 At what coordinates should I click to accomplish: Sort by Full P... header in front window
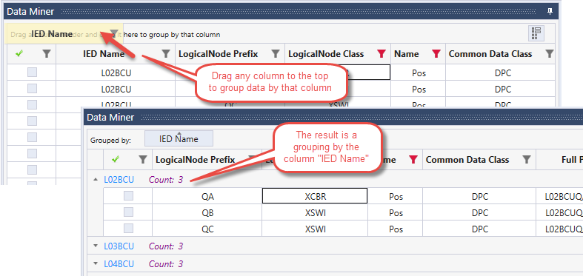click(571, 160)
